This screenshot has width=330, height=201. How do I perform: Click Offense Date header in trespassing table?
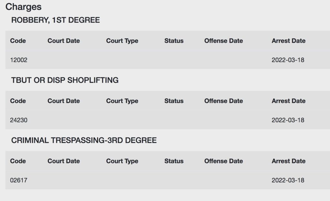pos(224,161)
